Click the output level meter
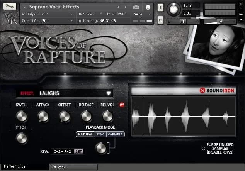The image size is (245, 171). [220, 10]
